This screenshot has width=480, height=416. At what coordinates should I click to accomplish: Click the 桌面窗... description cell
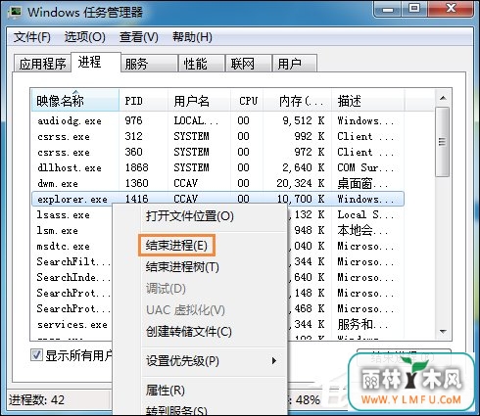click(362, 183)
